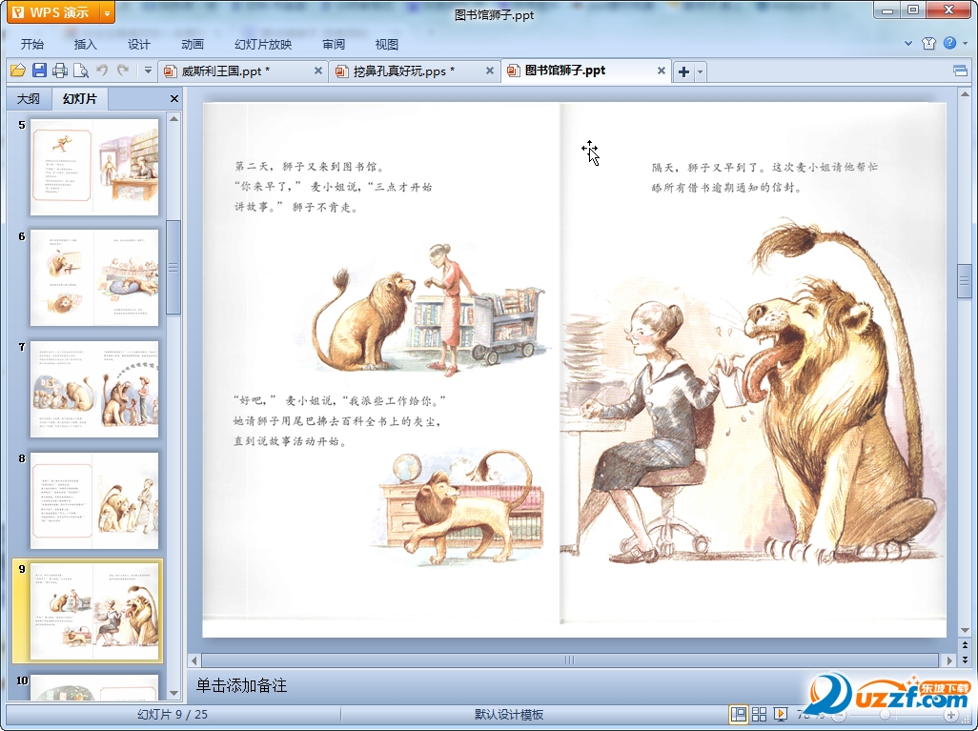Click the slide editor vertical scroll down arrow

pyautogui.click(x=965, y=630)
